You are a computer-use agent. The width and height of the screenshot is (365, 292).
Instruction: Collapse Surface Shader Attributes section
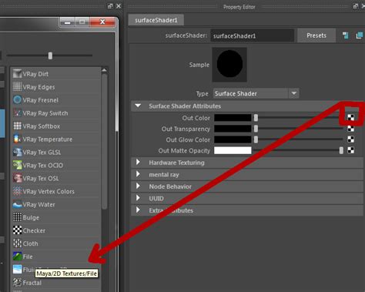tap(138, 106)
